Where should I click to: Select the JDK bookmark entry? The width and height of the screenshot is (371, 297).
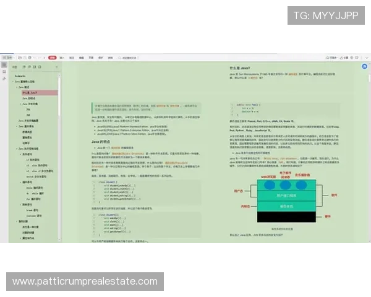(28, 110)
